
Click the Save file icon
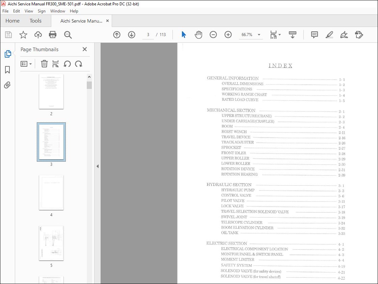(x=8, y=35)
